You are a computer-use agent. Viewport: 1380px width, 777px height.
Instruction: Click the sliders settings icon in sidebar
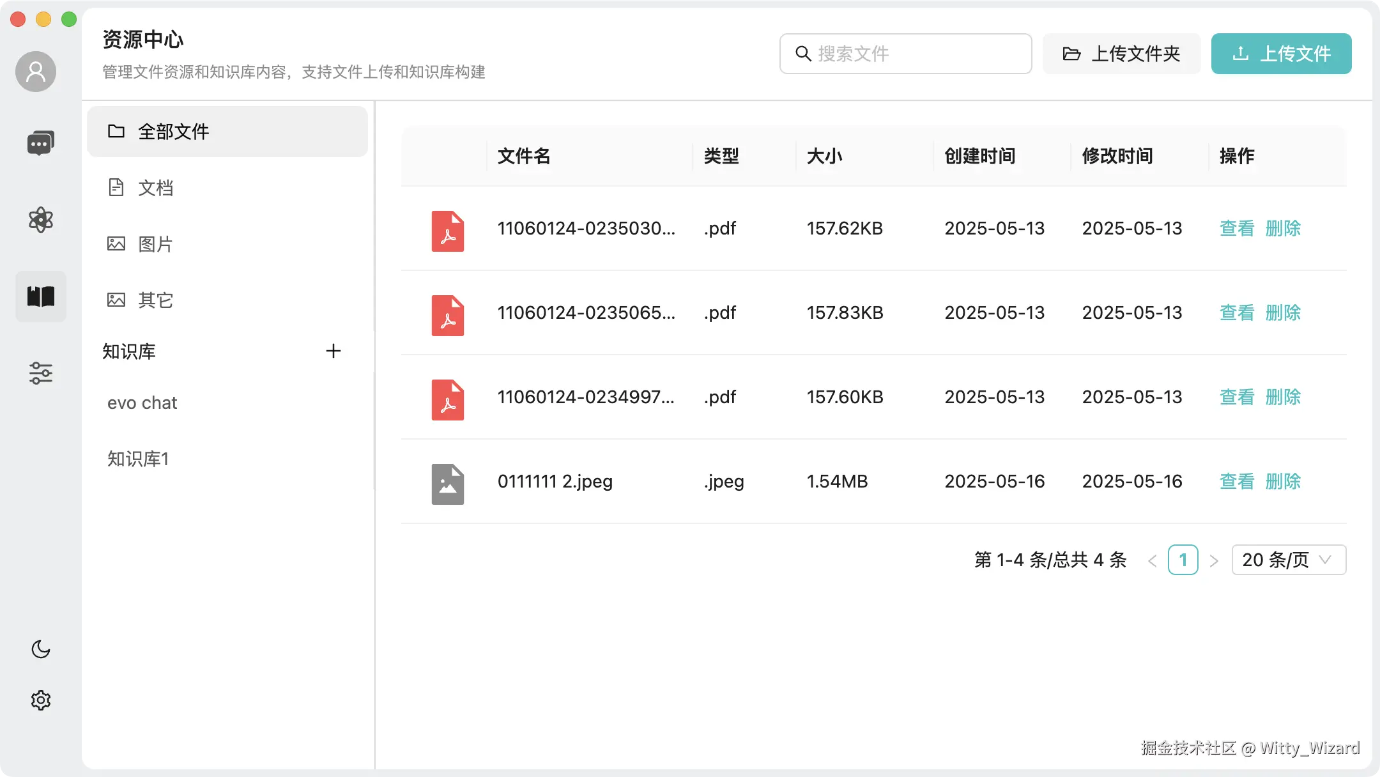coord(41,373)
